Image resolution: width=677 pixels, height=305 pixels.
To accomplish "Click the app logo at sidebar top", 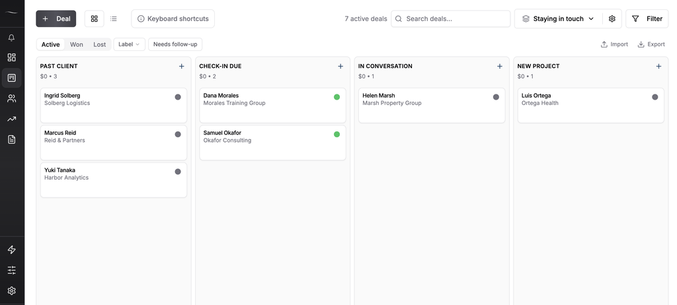I will [x=12, y=13].
